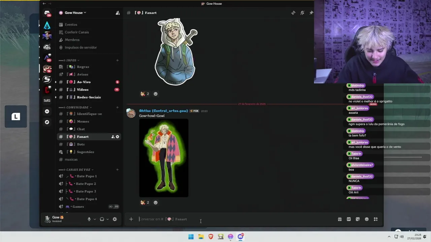Screen dimensions: 431x242
Task: Open the stylized S logo server
Action: click(x=47, y=79)
